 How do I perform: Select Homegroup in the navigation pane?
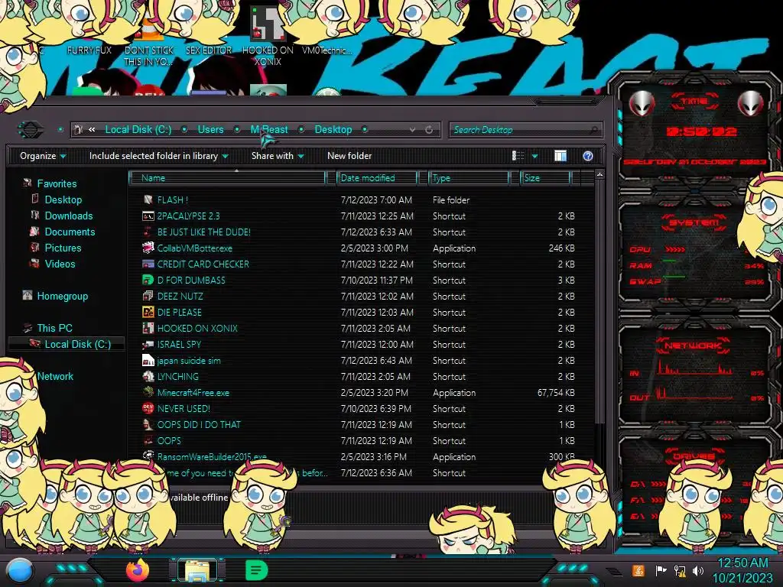pyautogui.click(x=62, y=296)
